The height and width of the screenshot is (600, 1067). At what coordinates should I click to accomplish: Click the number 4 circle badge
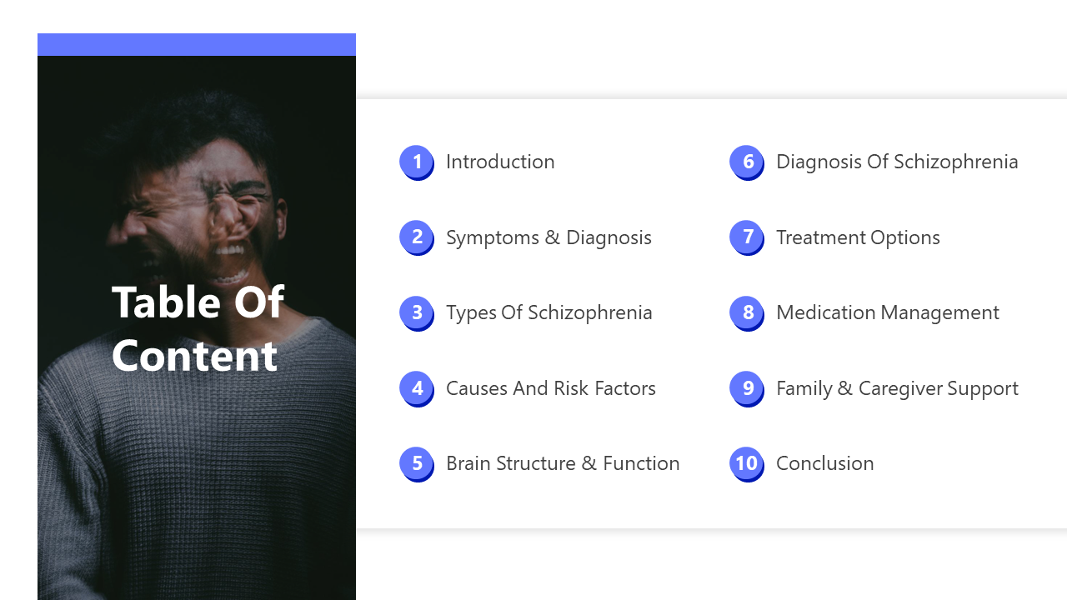(417, 388)
